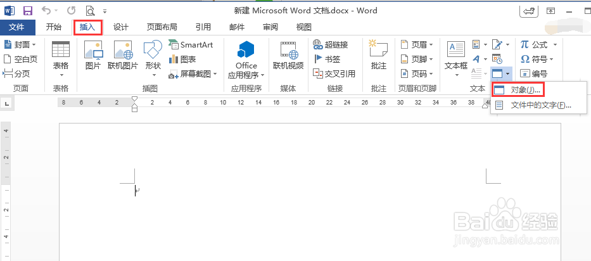Click the Object window icon in the ribbon
Image resolution: width=591 pixels, height=261 pixels.
pos(497,73)
